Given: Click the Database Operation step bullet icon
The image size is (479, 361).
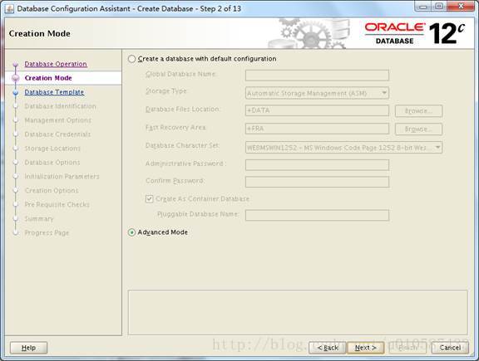Looking at the screenshot, I should click(16, 65).
